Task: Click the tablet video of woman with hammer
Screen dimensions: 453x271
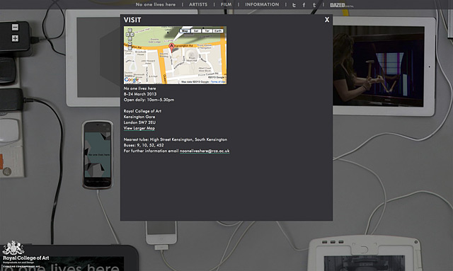Action: click(x=379, y=66)
